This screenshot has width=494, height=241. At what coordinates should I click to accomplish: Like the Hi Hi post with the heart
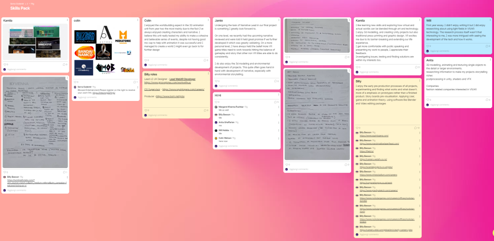tap(216, 102)
